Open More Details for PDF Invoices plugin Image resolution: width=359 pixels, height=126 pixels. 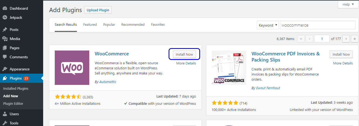(x=343, y=63)
